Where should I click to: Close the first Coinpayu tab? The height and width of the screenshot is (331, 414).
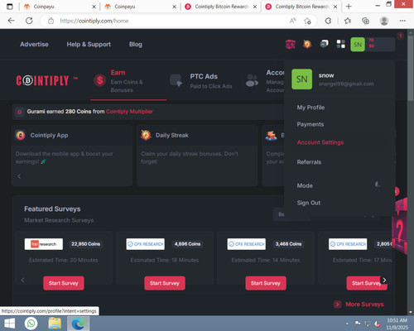tap(94, 7)
